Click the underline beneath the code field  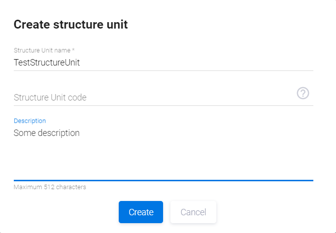point(163,105)
